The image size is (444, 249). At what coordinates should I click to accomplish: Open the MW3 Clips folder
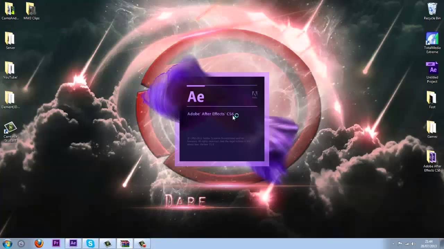[x=31, y=11]
